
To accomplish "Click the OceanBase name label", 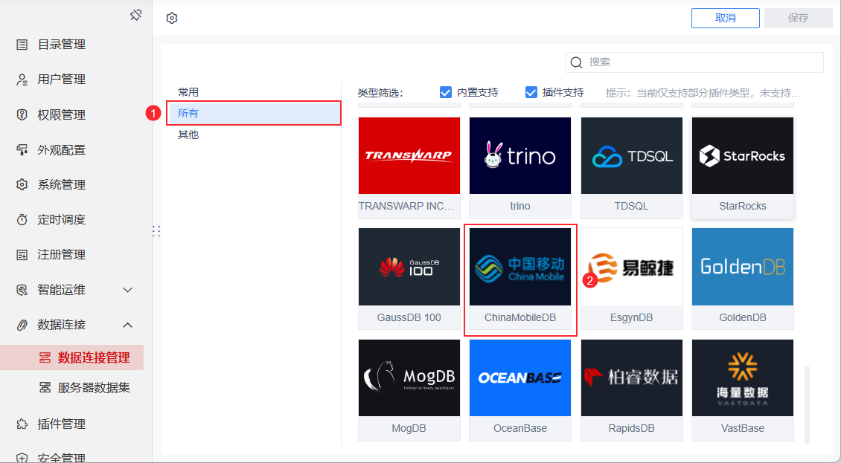I will pos(520,428).
